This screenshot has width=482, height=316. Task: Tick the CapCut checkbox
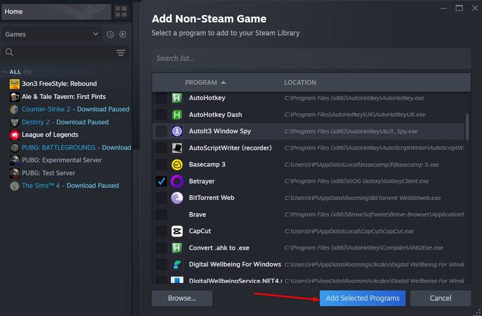tap(161, 231)
